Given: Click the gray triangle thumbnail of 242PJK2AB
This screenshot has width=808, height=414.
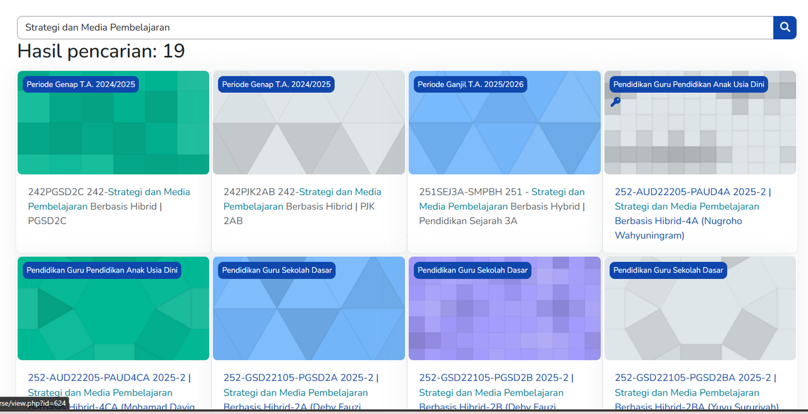Looking at the screenshot, I should (x=309, y=133).
